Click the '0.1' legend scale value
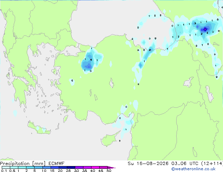Screen dimensions: 223x172 coord(4,171)
